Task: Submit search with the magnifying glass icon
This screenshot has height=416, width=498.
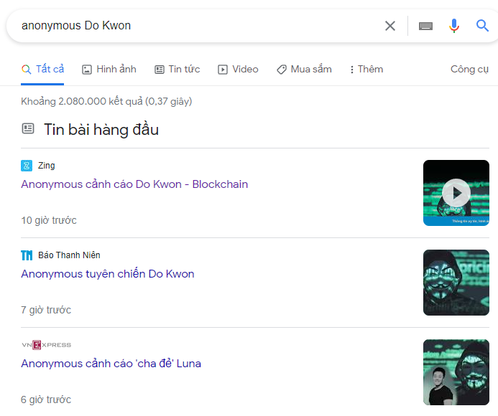Action: 482,25
